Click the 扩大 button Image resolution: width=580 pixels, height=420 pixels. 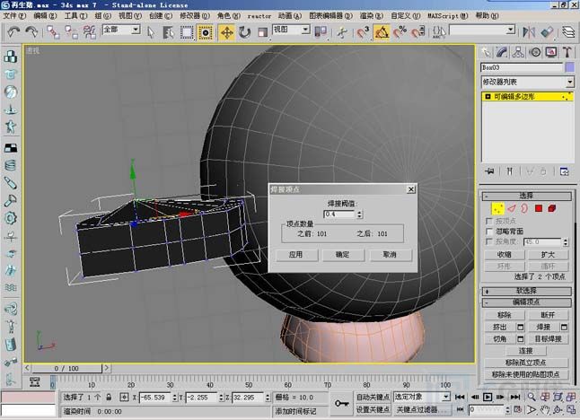tap(549, 255)
